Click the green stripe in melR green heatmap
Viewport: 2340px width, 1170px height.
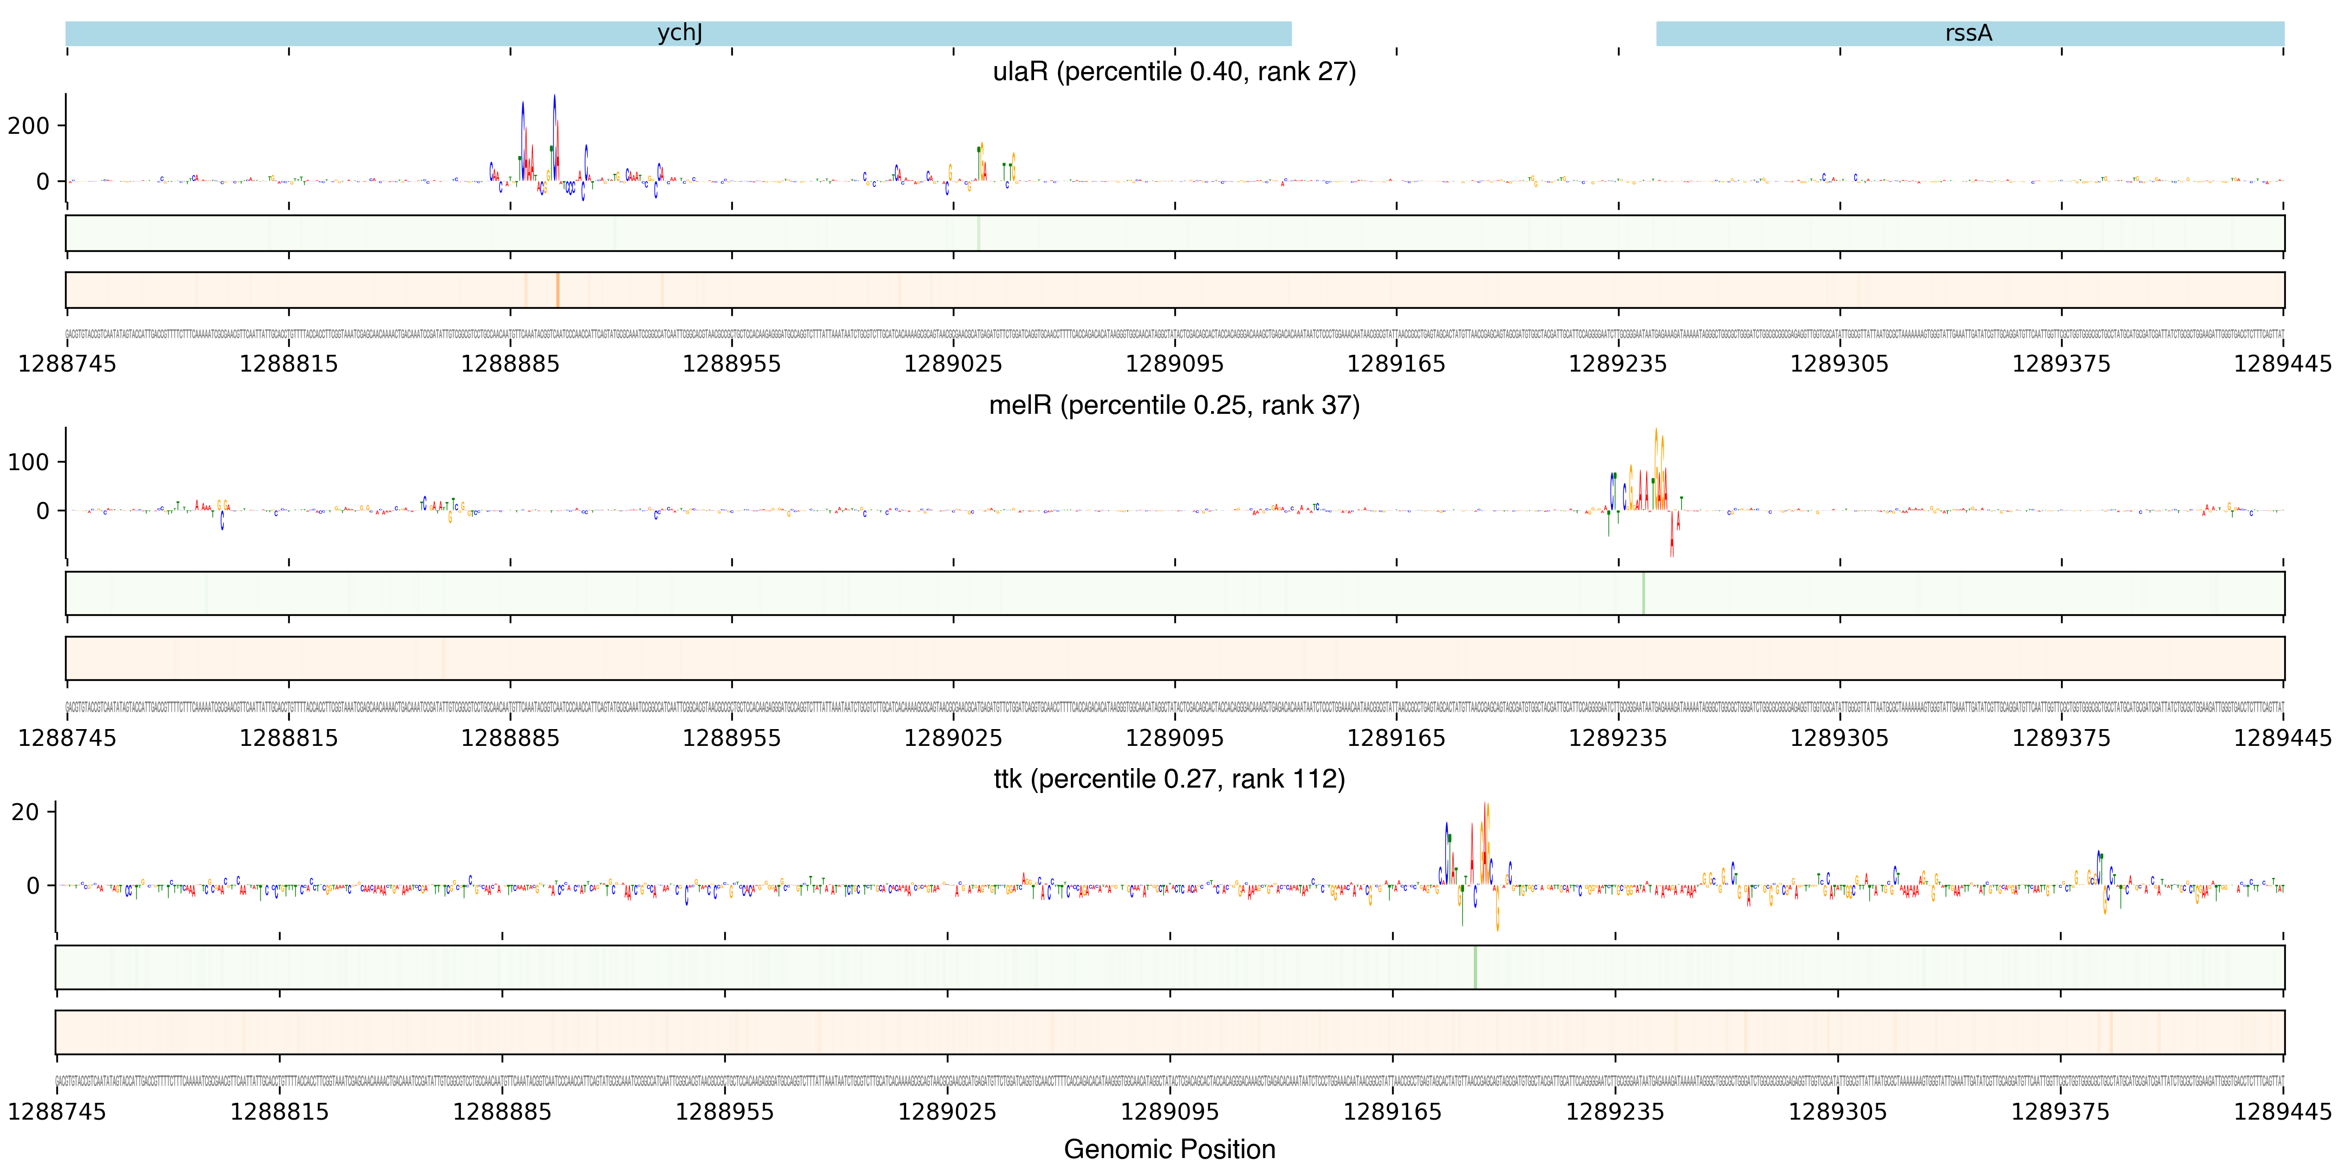click(x=1643, y=593)
